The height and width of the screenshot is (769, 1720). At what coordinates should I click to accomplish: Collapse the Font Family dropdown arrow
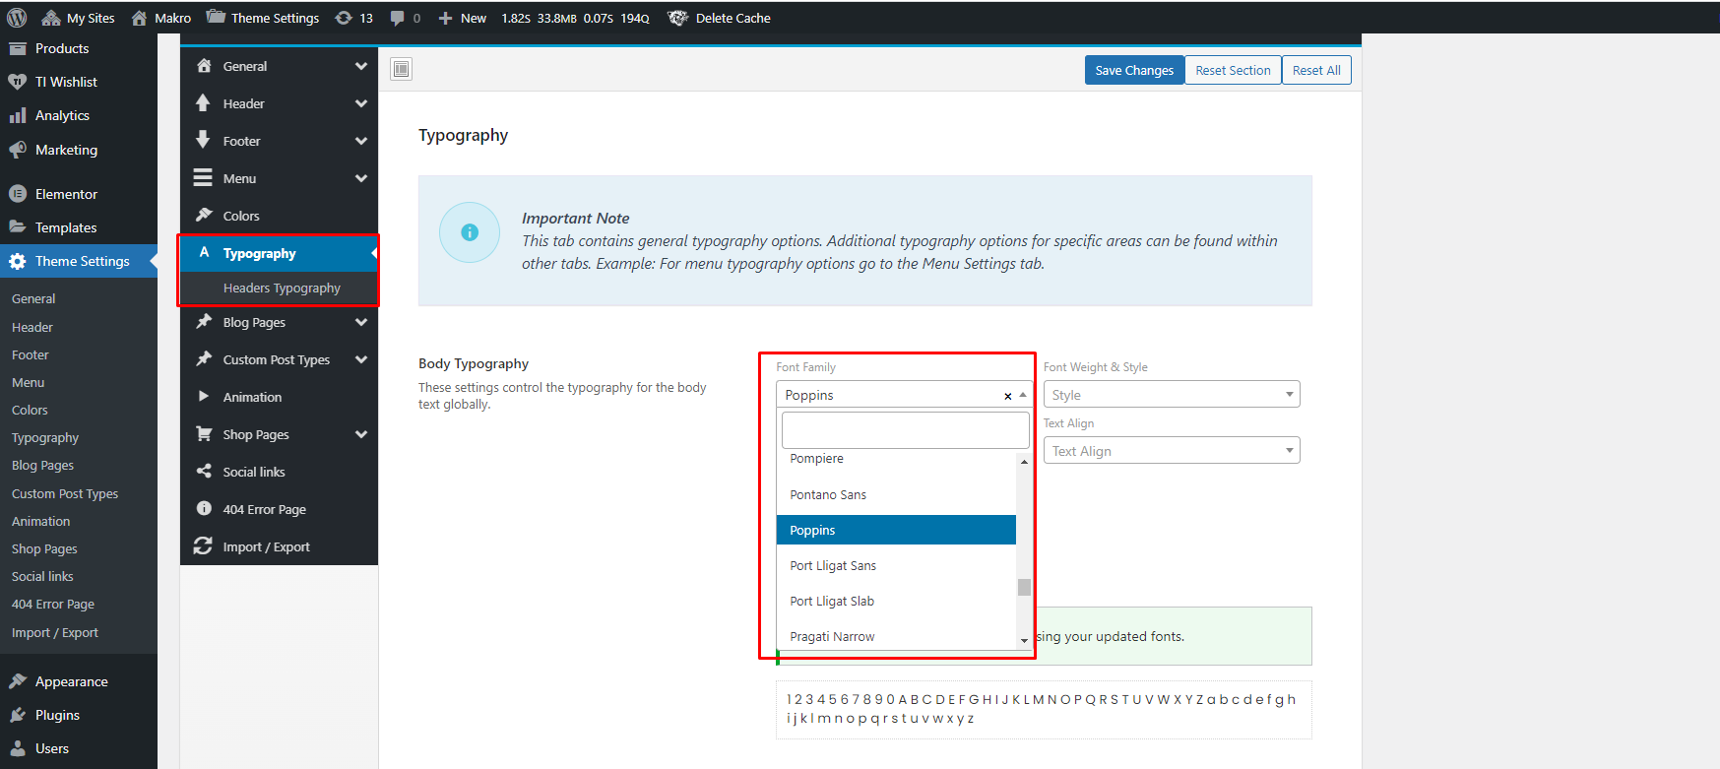1023,395
